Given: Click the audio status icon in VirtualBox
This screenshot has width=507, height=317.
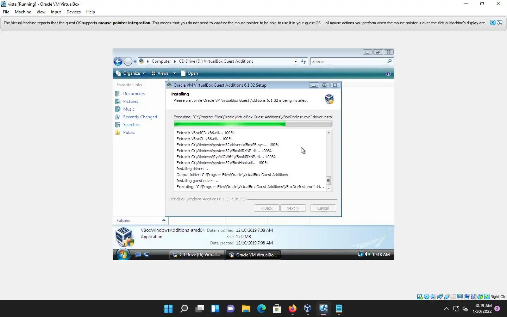Looking at the screenshot, I should point(433,297).
